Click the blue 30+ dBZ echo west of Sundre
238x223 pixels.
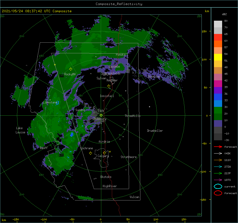[x=57, y=102]
